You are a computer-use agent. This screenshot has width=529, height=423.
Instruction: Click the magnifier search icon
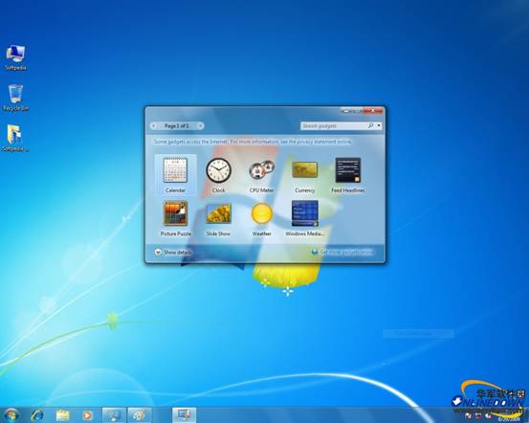click(370, 126)
